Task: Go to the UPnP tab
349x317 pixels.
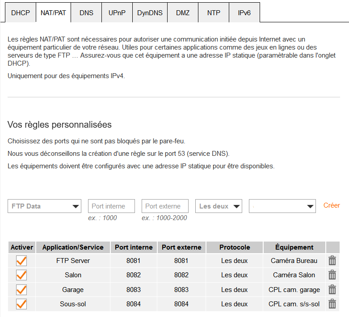Action: (117, 13)
